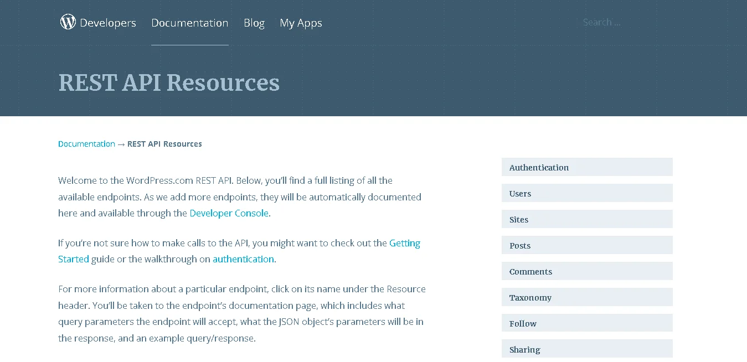Viewport: 747px width, 362px height.
Task: Click the Documentation breadcrumb link
Action: tap(86, 144)
